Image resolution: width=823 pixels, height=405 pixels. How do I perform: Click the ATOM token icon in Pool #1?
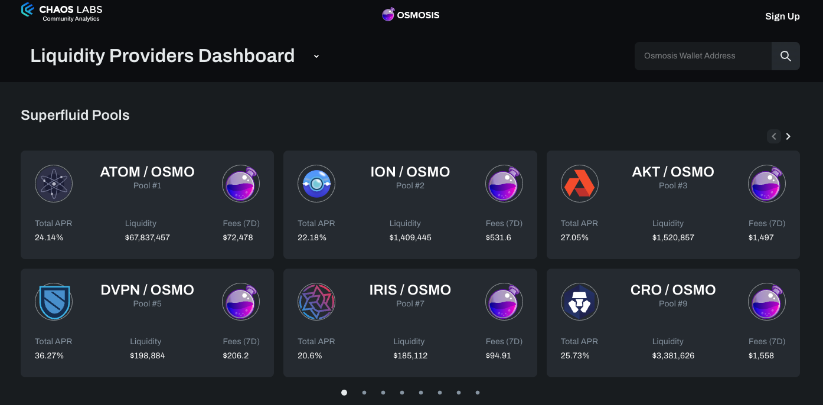coord(54,184)
